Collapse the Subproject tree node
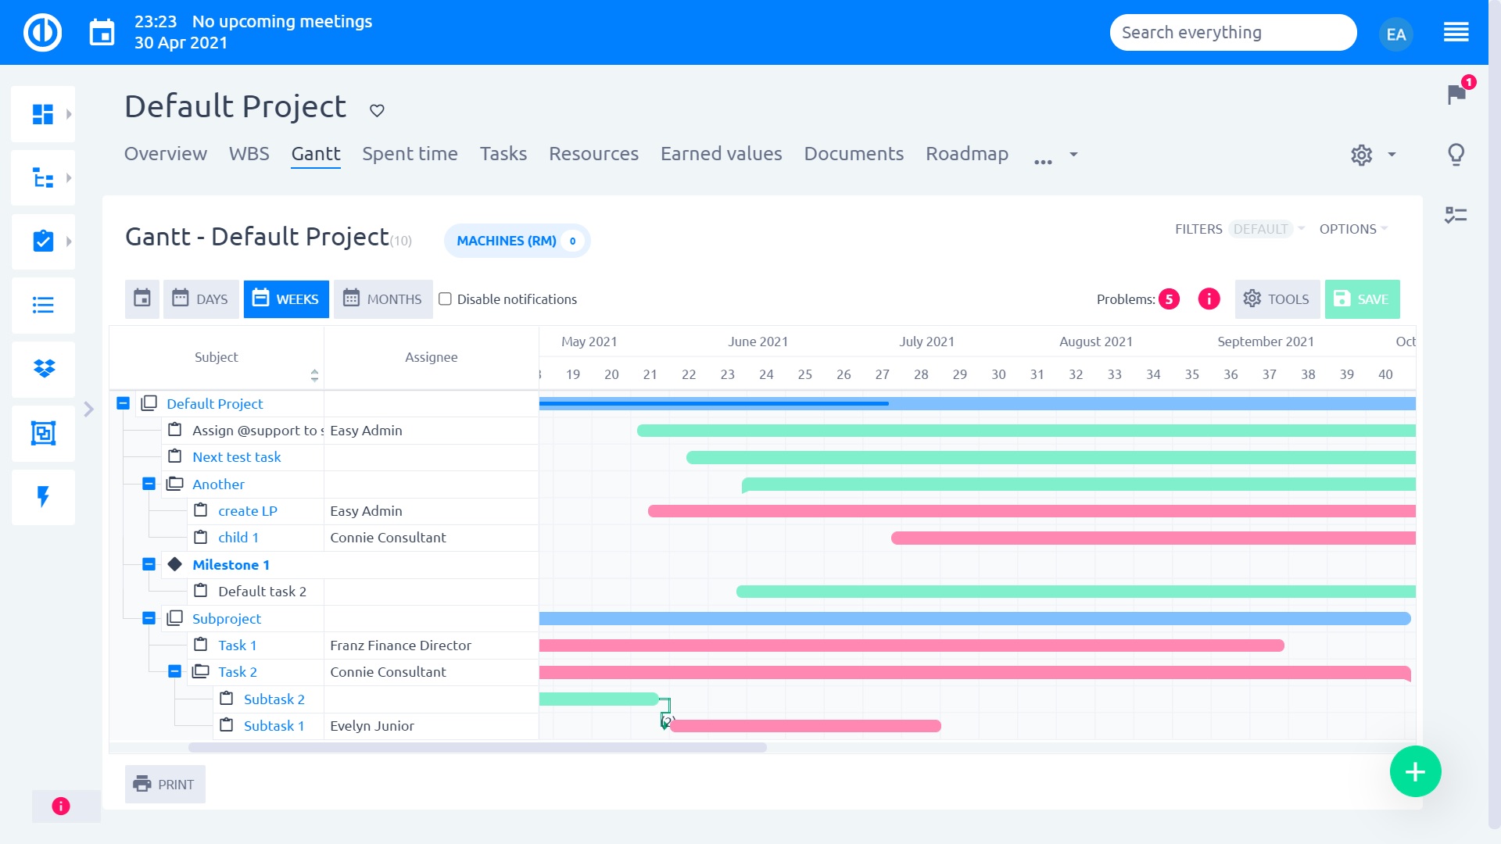Image resolution: width=1501 pixels, height=844 pixels. pos(149,618)
